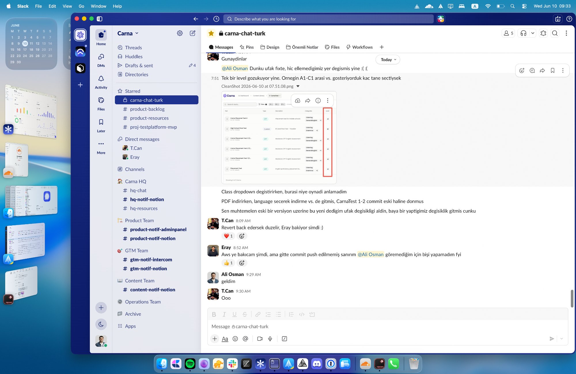Toggle dark mode moon button
576x374 pixels.
pyautogui.click(x=101, y=324)
